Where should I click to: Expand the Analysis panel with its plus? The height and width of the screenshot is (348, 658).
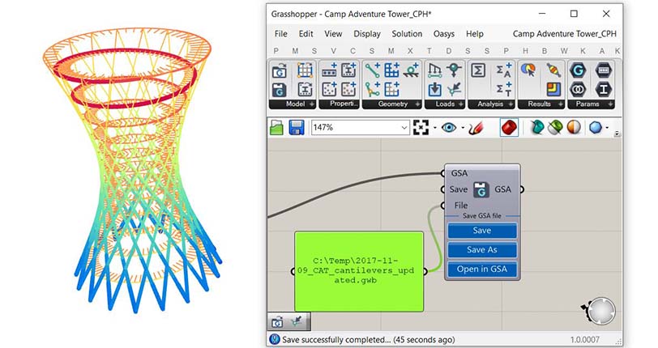pos(511,104)
